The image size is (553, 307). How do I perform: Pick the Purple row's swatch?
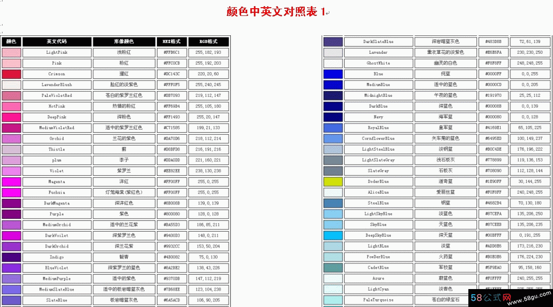tap(11, 214)
